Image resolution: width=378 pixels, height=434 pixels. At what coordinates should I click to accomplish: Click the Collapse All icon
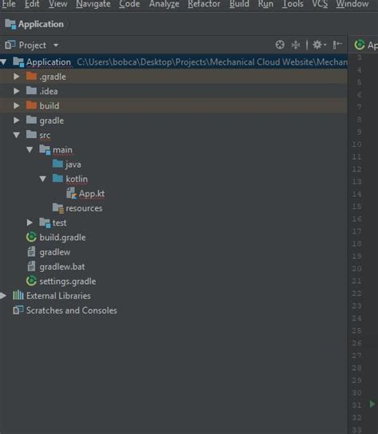[x=296, y=45]
